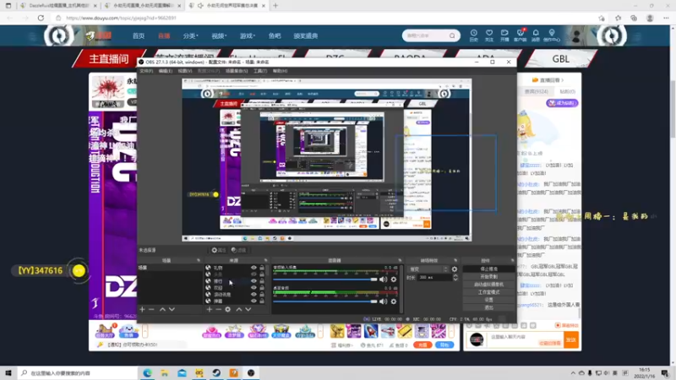Open the OBS 工具 (Tools) menu
Screen dimensions: 676x380
260,71
